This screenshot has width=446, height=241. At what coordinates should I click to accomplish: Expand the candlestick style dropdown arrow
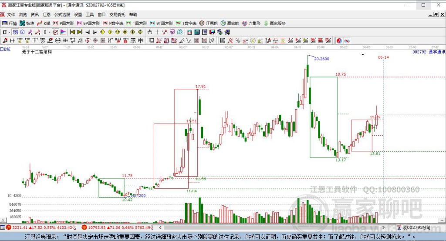50,32
